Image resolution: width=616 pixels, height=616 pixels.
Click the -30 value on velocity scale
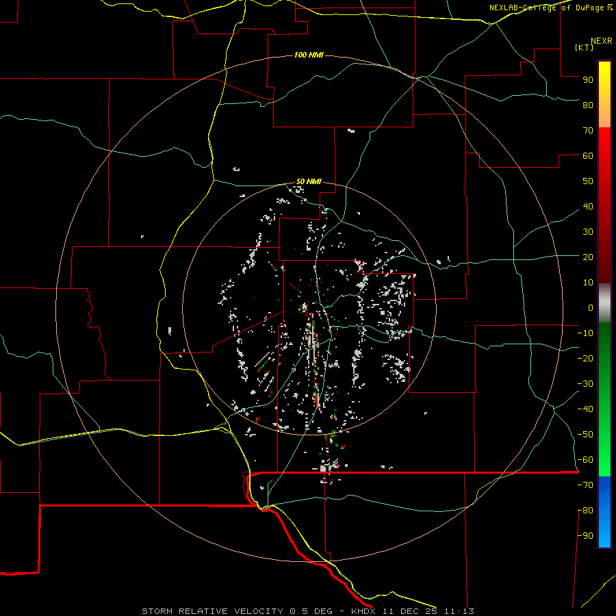coord(585,384)
